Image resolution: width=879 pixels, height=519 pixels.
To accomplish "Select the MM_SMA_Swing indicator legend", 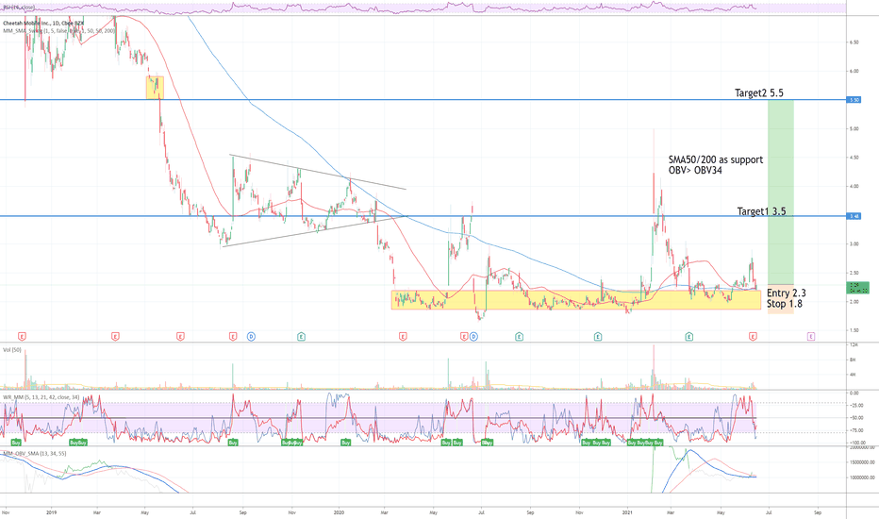I will [58, 31].
